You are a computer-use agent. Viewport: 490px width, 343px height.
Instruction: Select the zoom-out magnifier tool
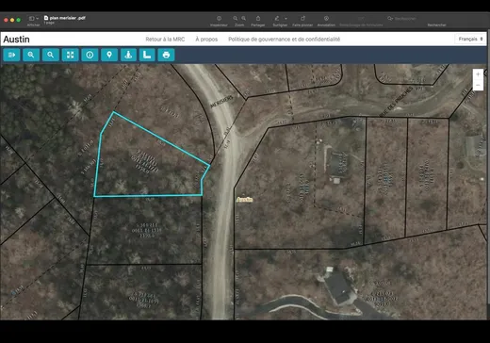click(50, 55)
